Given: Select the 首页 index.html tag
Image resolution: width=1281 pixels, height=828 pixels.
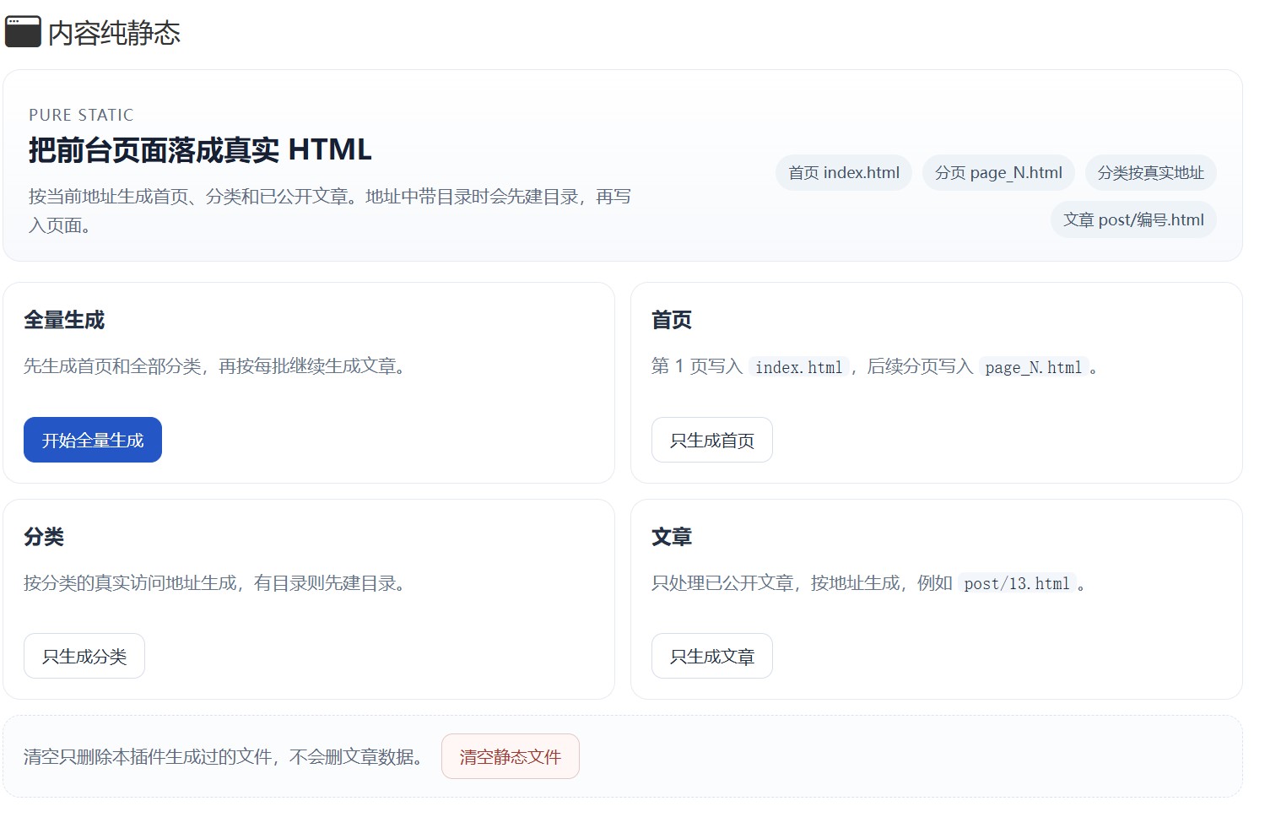Looking at the screenshot, I should [x=844, y=172].
